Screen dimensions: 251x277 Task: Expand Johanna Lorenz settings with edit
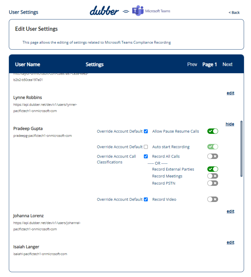click(230, 211)
